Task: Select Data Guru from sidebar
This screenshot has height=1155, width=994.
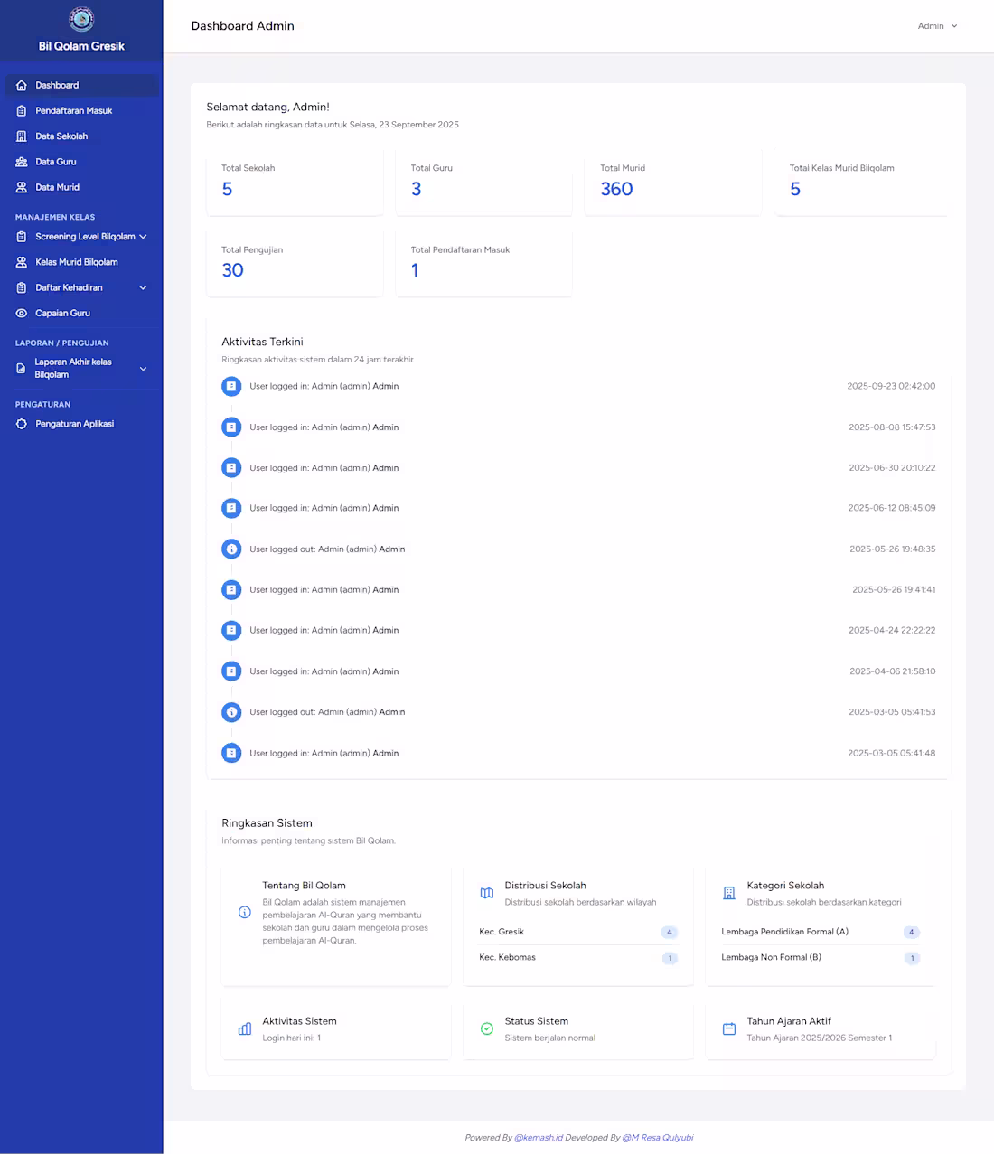Action: pyautogui.click(x=81, y=162)
